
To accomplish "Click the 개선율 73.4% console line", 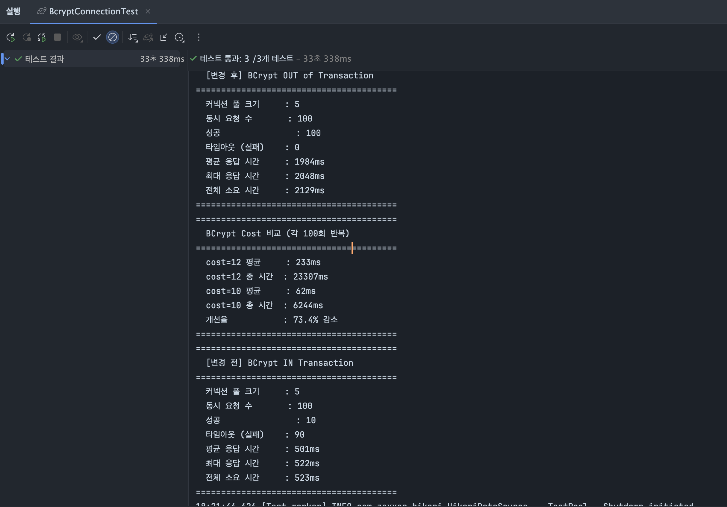I will [271, 320].
